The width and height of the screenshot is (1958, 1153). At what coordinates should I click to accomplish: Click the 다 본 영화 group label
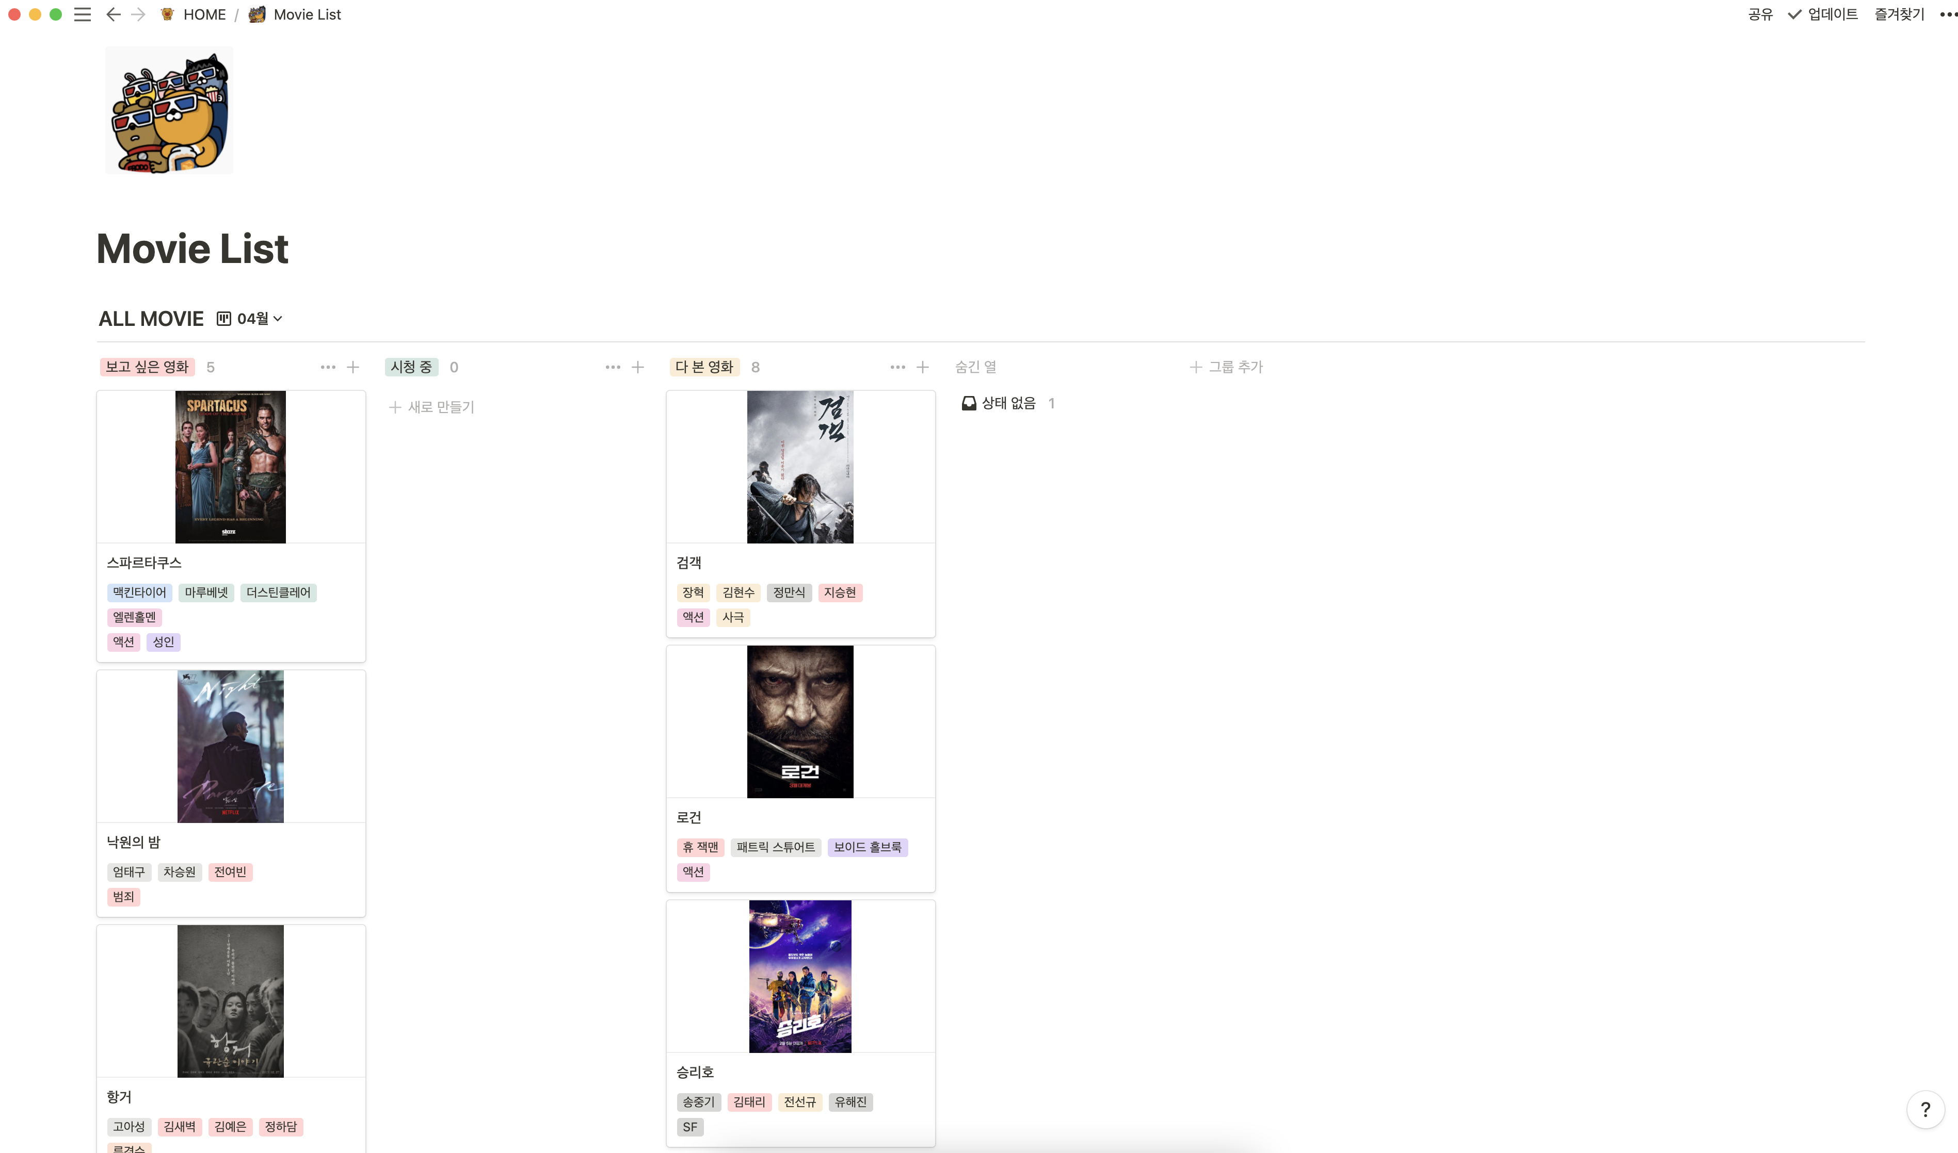click(704, 367)
